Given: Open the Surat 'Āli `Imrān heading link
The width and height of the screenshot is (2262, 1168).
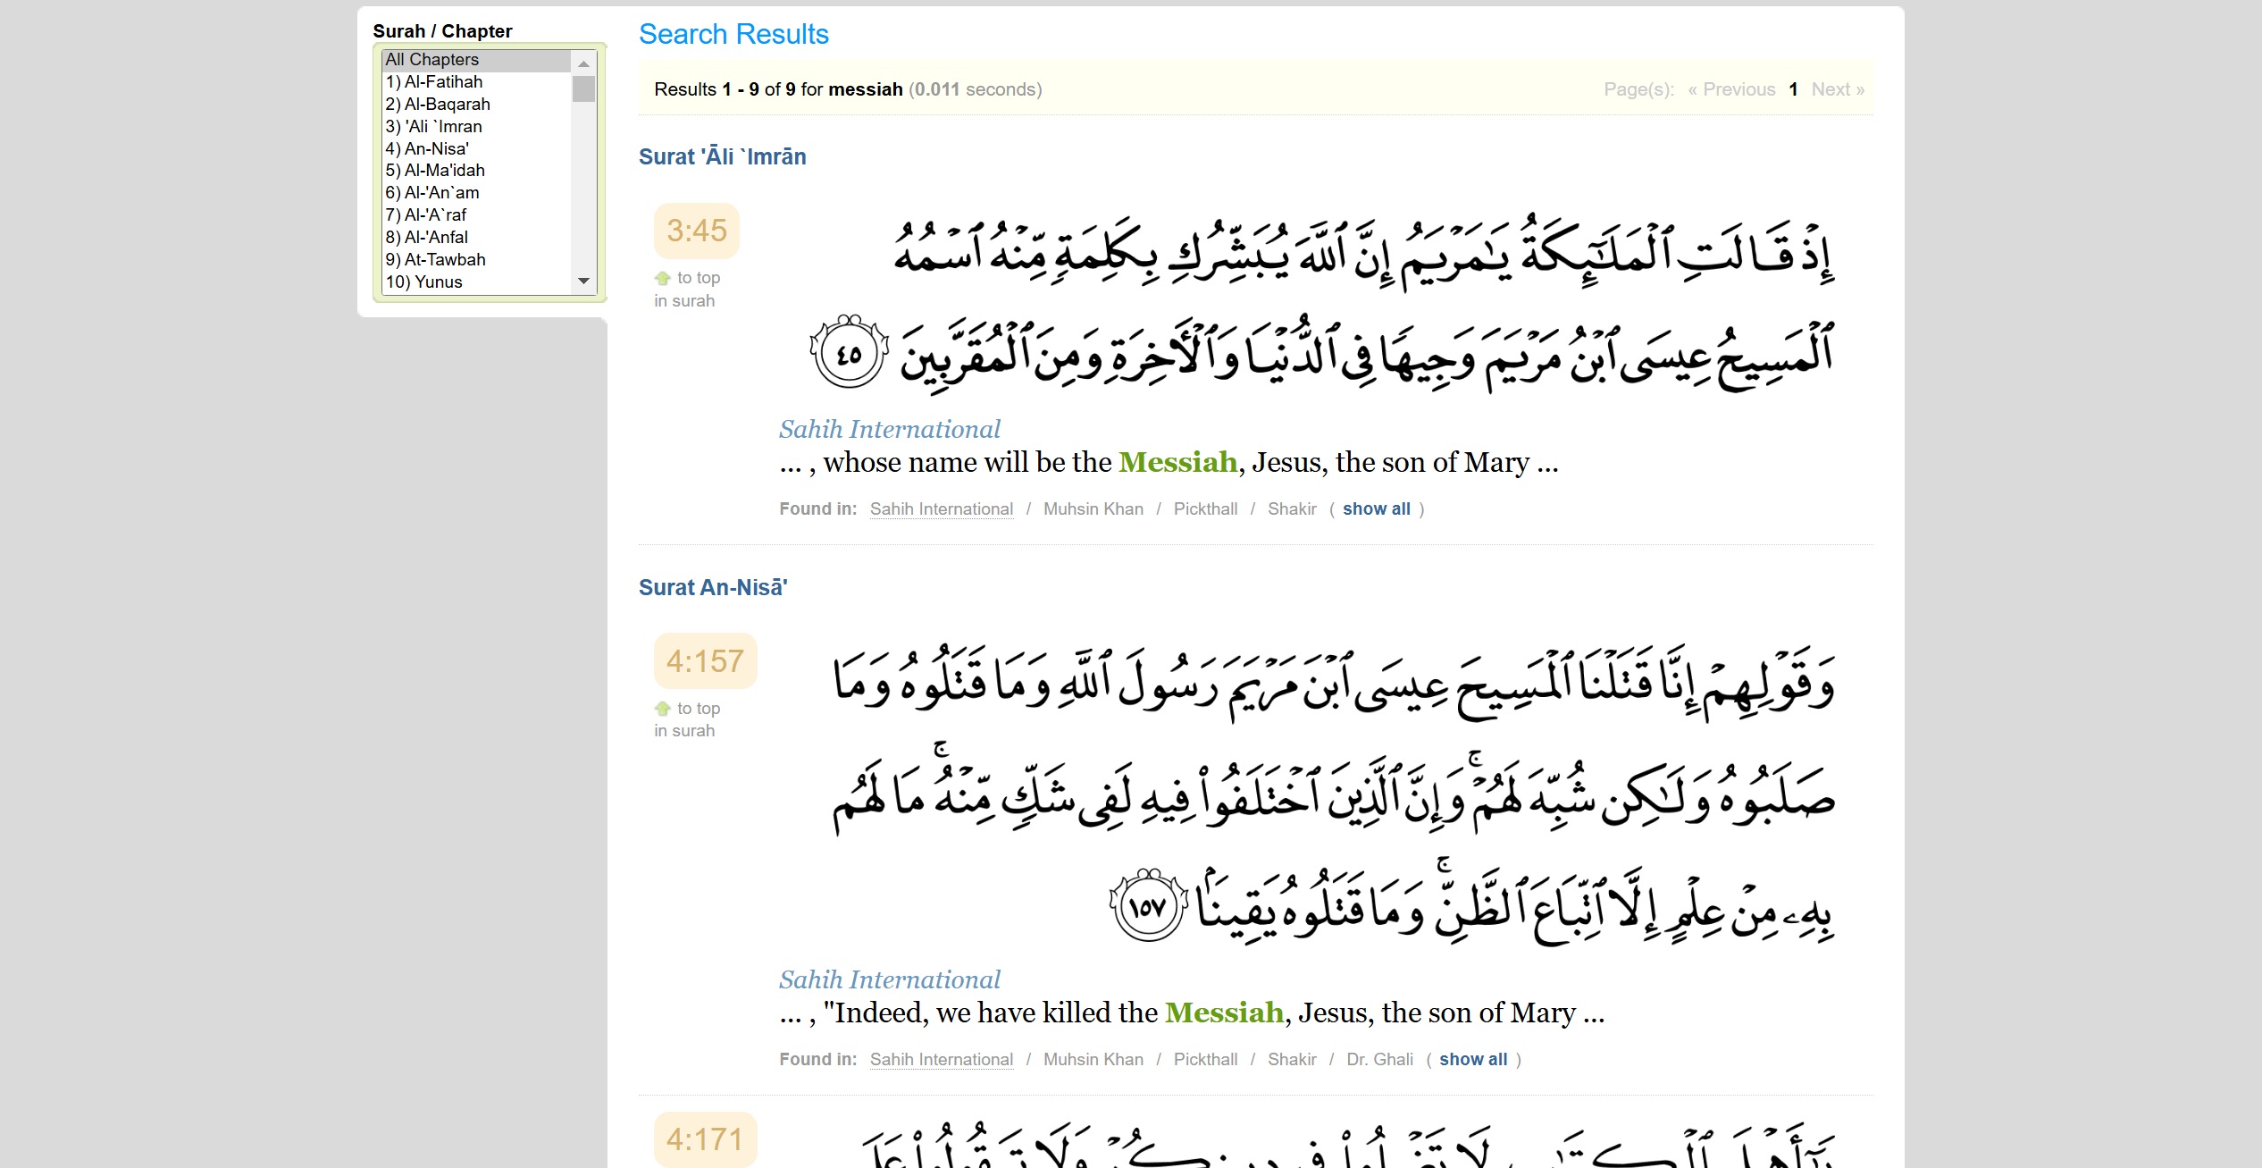Looking at the screenshot, I should 722,157.
